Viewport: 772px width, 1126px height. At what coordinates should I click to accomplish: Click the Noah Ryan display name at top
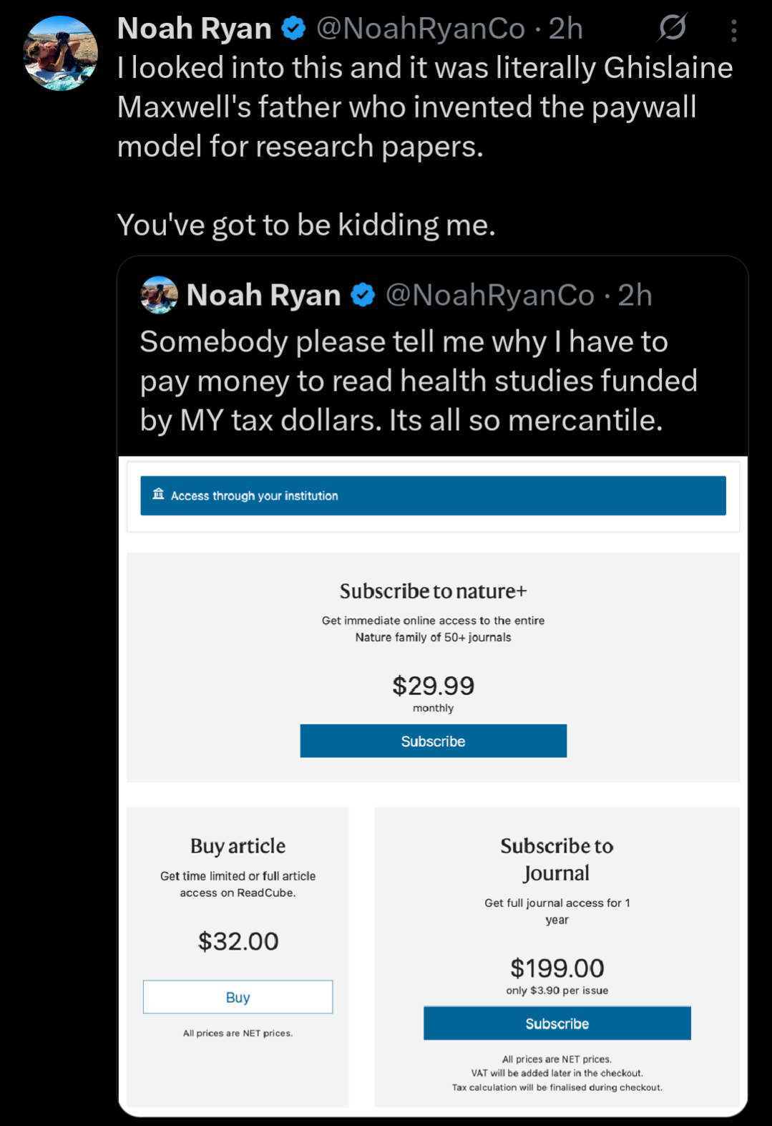(195, 29)
